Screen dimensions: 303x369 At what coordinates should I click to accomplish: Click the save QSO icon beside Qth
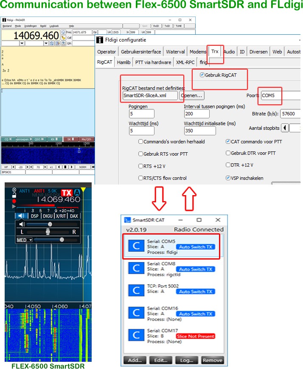[x=63, y=43]
